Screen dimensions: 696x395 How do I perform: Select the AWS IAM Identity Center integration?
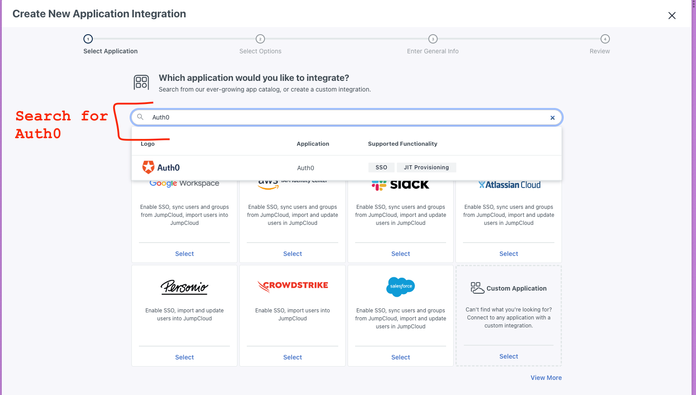(293, 254)
